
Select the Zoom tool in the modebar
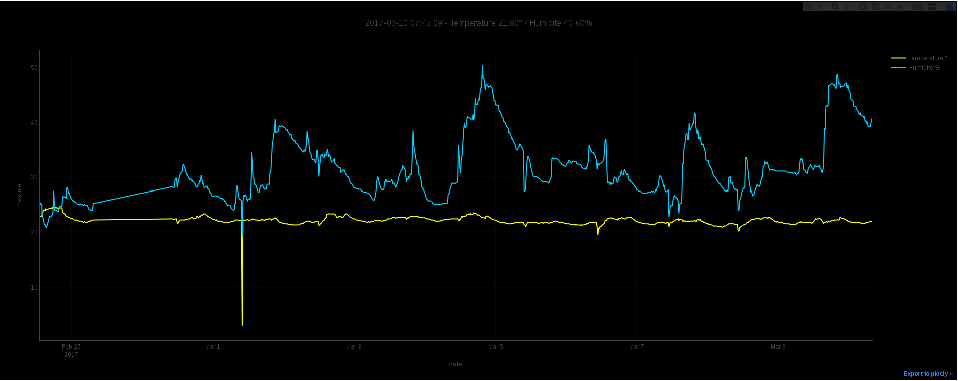[x=835, y=7]
